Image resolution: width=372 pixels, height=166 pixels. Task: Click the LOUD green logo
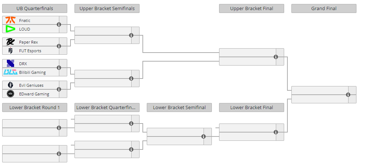tap(10, 29)
